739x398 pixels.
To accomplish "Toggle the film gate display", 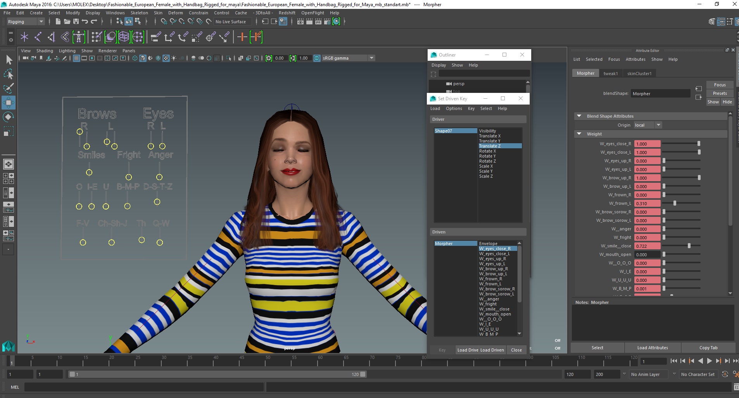I will point(84,58).
